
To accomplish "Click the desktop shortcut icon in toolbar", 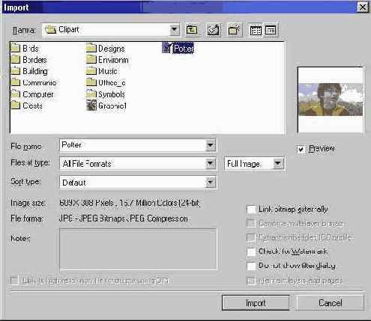I will click(x=213, y=30).
